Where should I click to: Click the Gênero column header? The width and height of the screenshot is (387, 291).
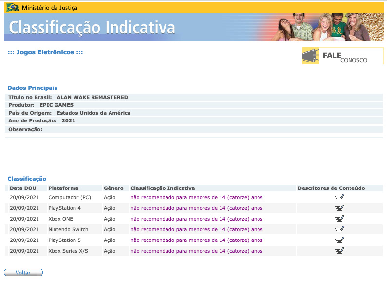(x=113, y=188)
